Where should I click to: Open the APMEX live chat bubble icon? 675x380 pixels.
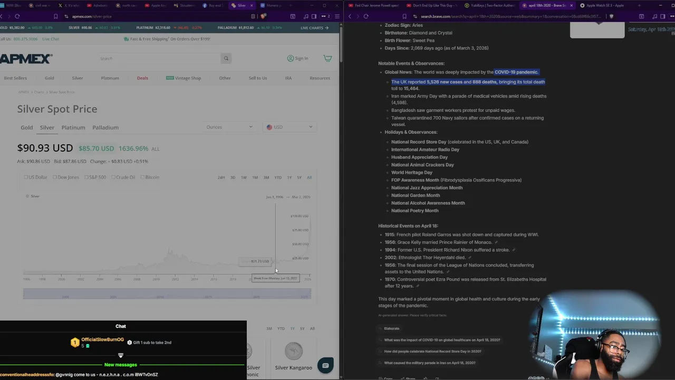pyautogui.click(x=325, y=365)
